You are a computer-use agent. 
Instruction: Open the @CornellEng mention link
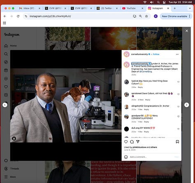[146, 72]
